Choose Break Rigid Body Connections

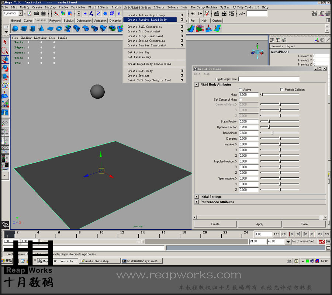pos(149,64)
